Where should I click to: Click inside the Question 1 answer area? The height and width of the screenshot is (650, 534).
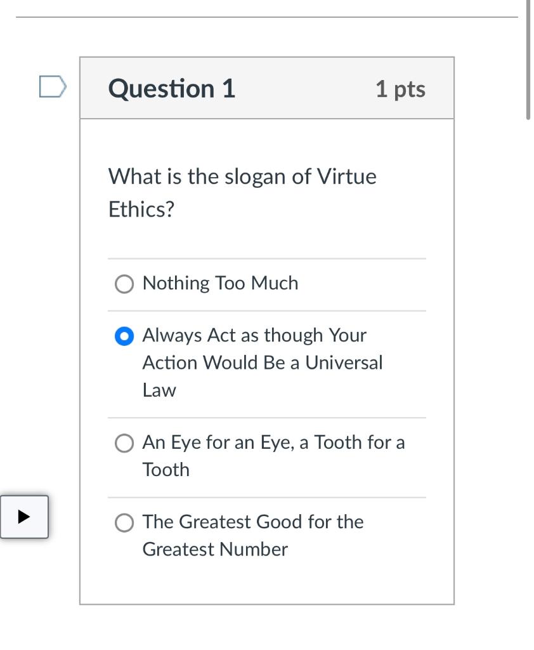point(266,381)
